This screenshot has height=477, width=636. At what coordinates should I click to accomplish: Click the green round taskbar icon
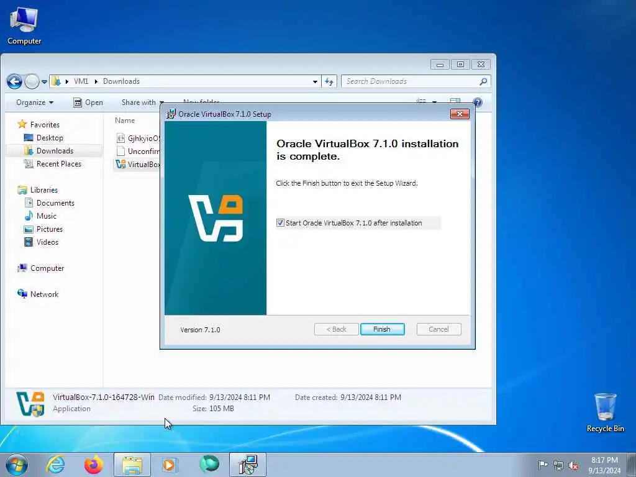[x=209, y=465]
